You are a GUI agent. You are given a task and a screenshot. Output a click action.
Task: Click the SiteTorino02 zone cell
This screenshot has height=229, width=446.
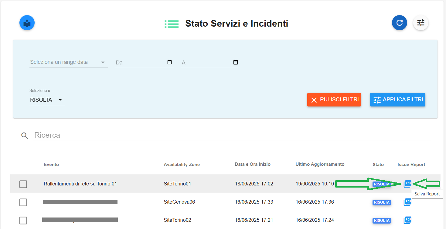177,220
